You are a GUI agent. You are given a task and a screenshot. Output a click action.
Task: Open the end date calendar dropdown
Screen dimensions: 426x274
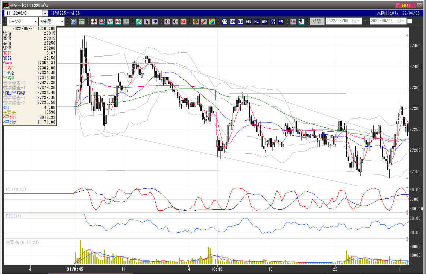(x=400, y=21)
